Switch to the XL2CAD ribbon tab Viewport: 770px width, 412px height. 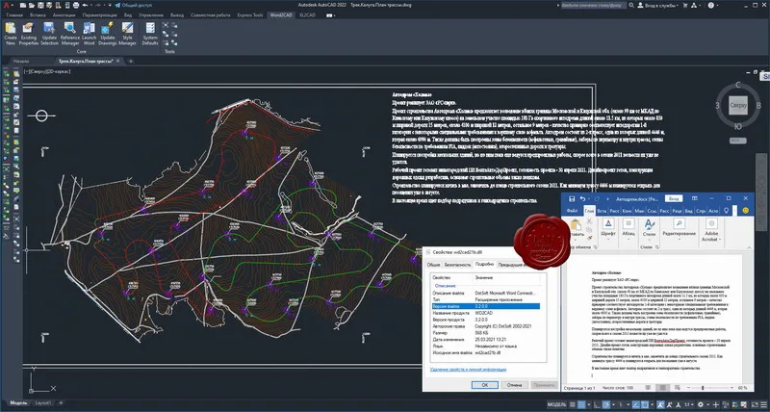pos(307,15)
